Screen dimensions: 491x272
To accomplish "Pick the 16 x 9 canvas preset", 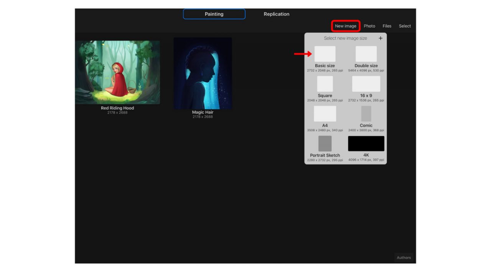I will [366, 83].
